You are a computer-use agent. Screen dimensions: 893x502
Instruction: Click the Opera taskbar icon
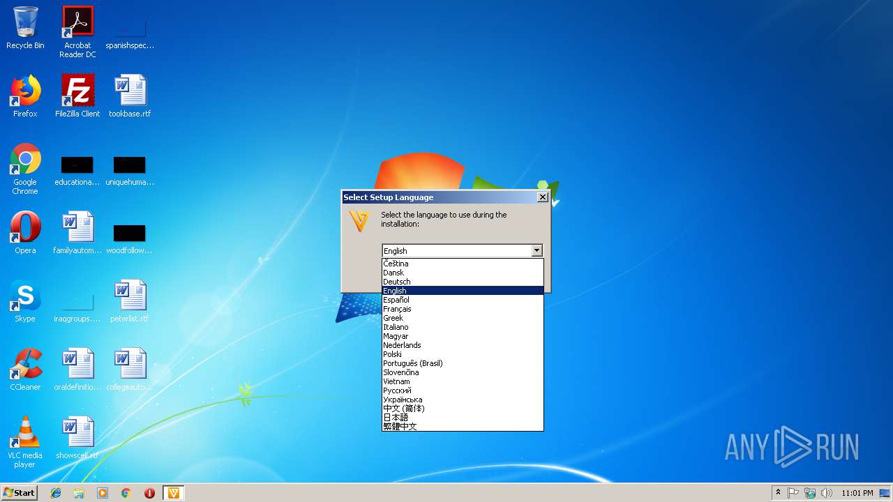(149, 493)
